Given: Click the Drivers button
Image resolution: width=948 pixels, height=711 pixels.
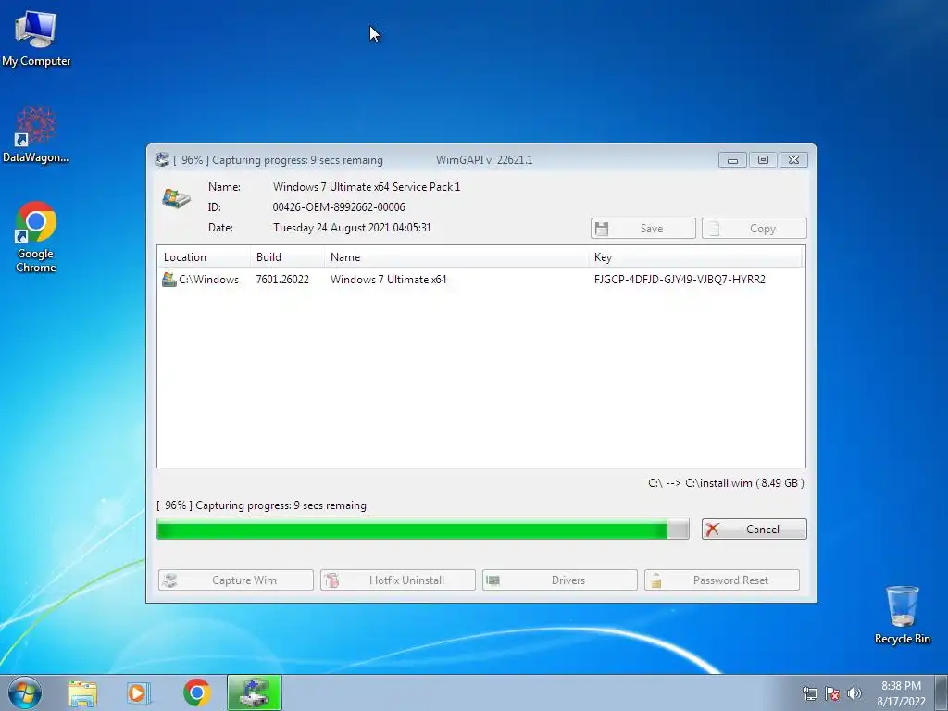Looking at the screenshot, I should tap(560, 580).
